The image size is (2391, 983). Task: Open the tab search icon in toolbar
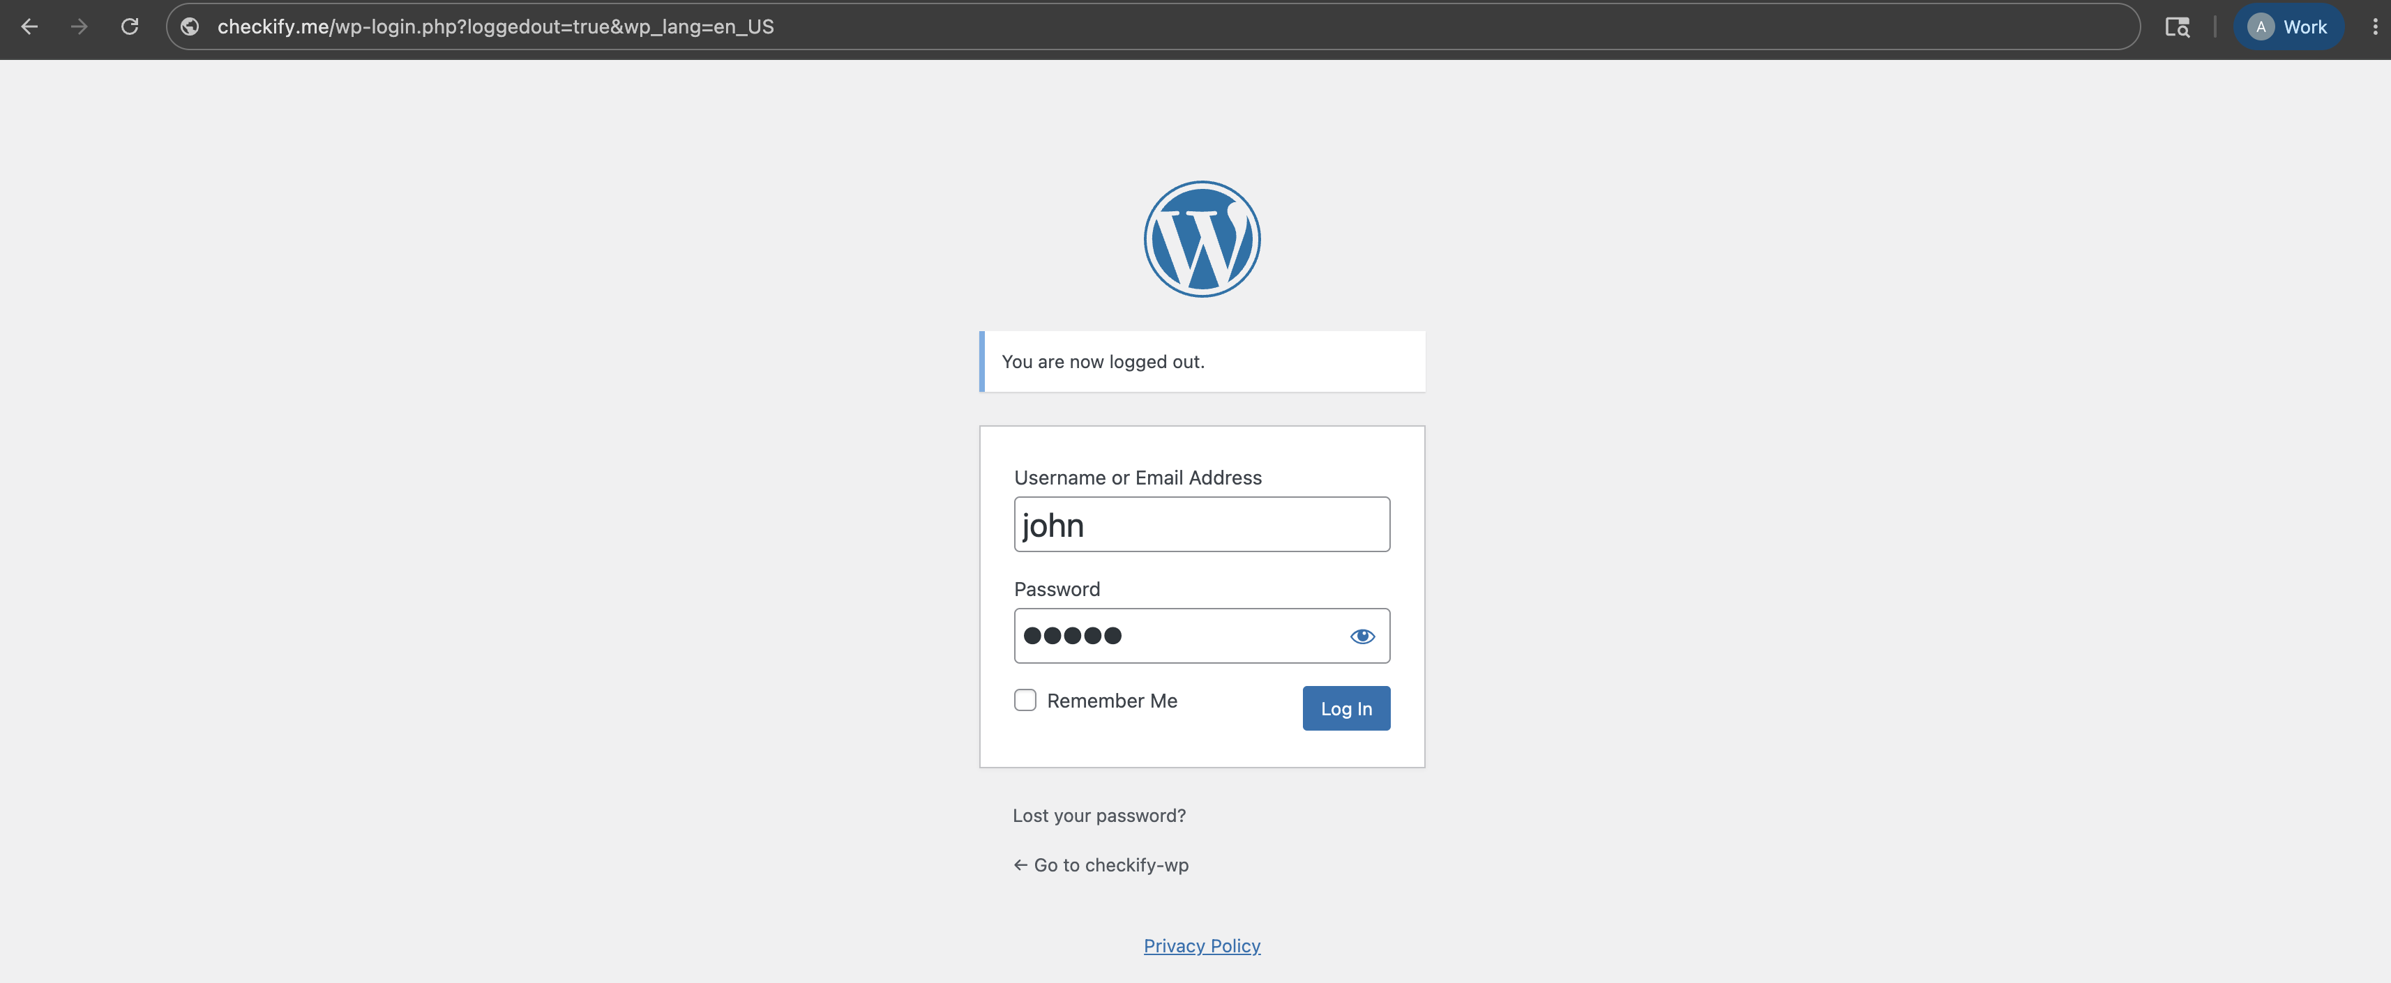2177,27
